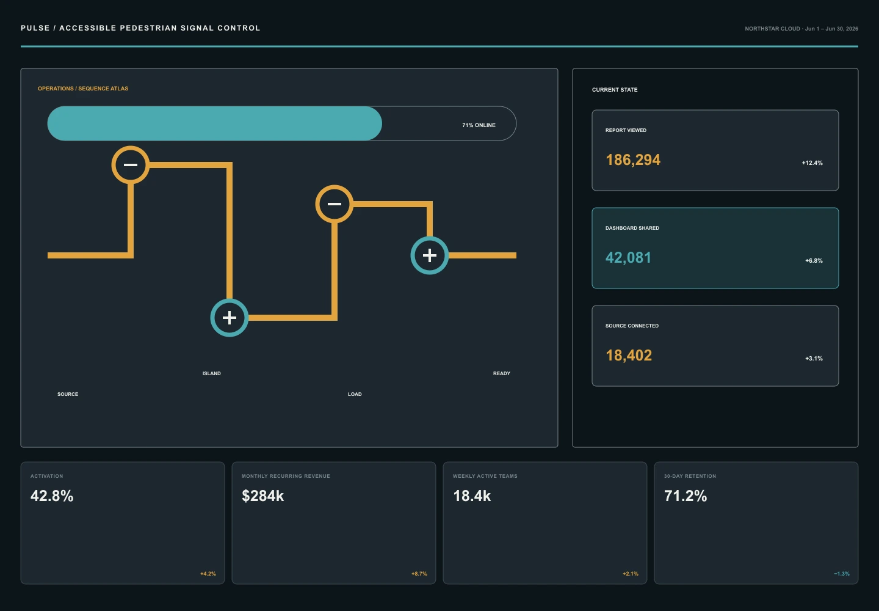Click the "+6.8%" change figure
Viewport: 879px width, 611px height.
click(x=814, y=261)
